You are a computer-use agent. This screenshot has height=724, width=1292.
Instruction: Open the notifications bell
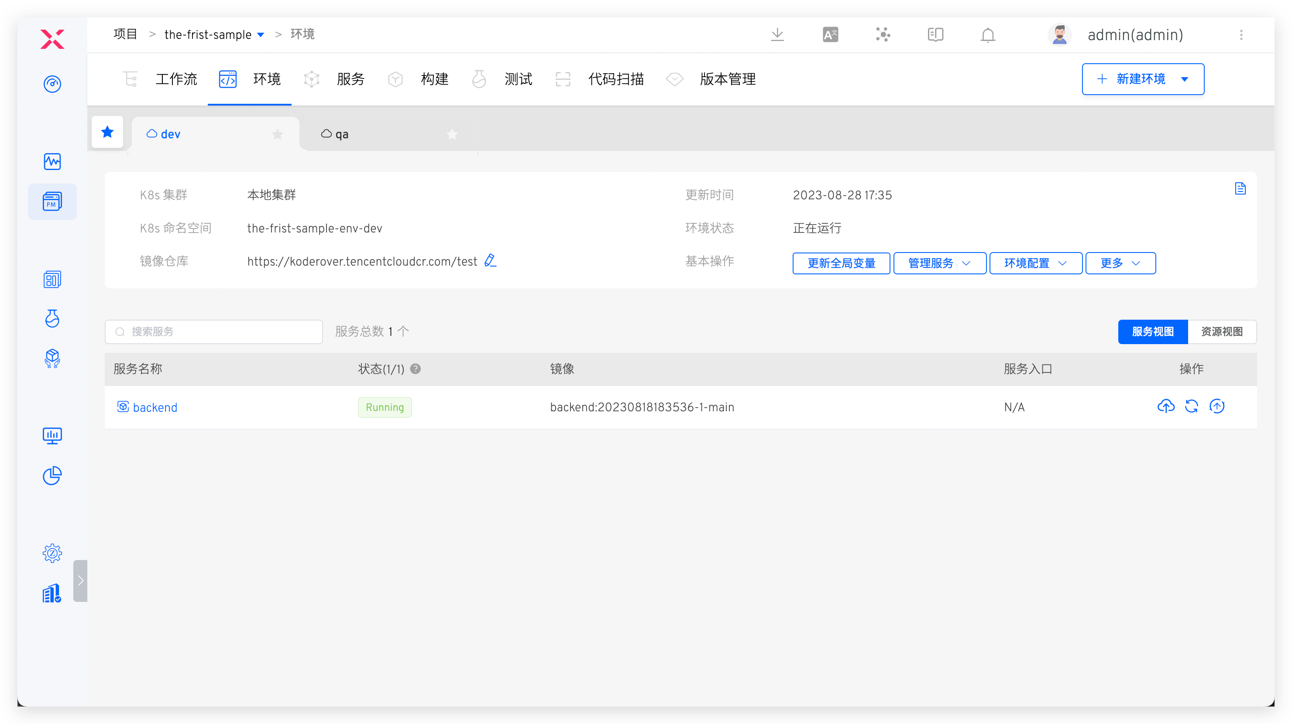pyautogui.click(x=988, y=35)
